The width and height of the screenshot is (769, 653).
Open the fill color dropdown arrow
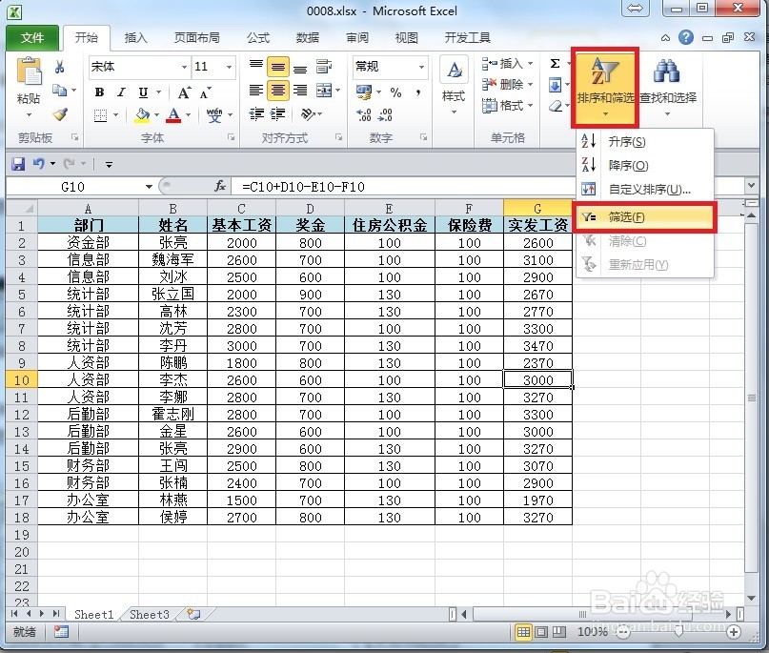tap(157, 115)
